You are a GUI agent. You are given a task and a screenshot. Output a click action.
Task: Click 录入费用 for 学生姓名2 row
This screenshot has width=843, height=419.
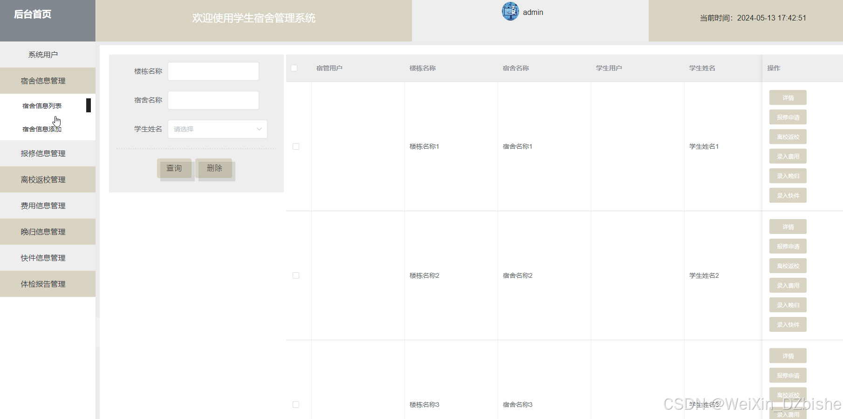click(788, 286)
